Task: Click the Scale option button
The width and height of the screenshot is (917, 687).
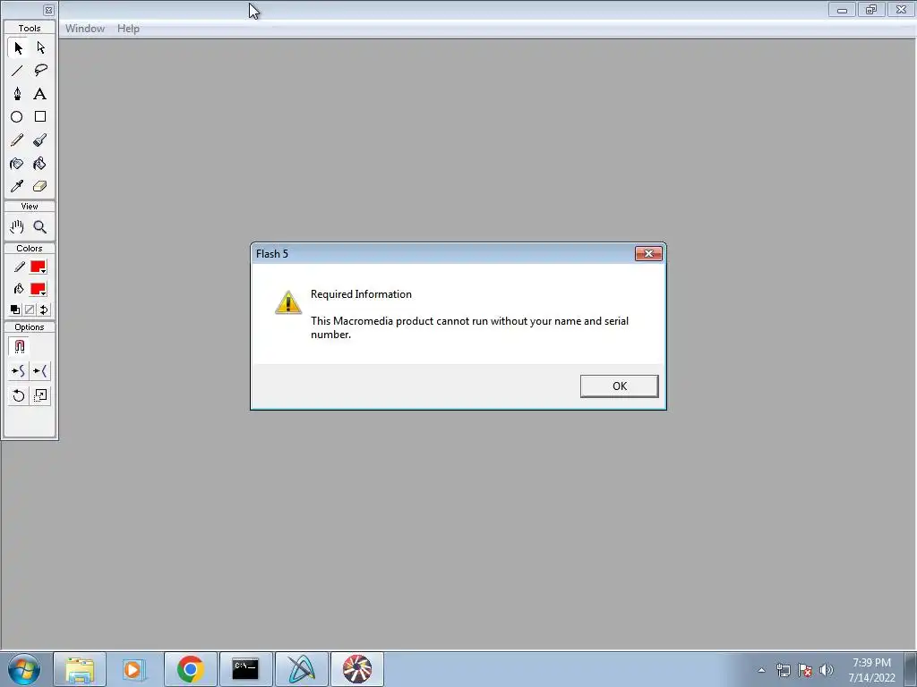Action: click(x=39, y=396)
